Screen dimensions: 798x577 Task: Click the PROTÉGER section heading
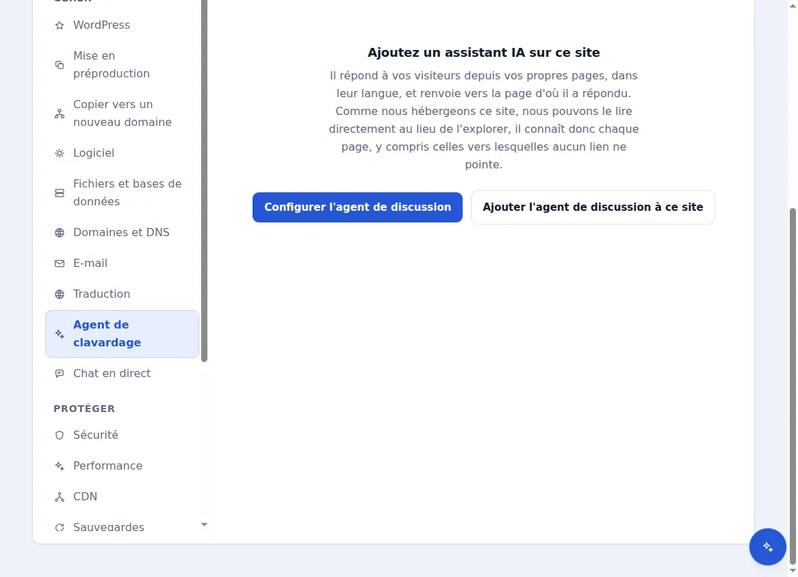(x=84, y=409)
